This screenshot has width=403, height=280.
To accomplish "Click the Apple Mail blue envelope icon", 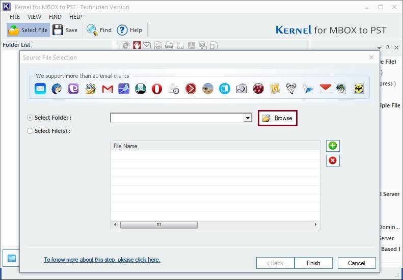I will coord(40,89).
